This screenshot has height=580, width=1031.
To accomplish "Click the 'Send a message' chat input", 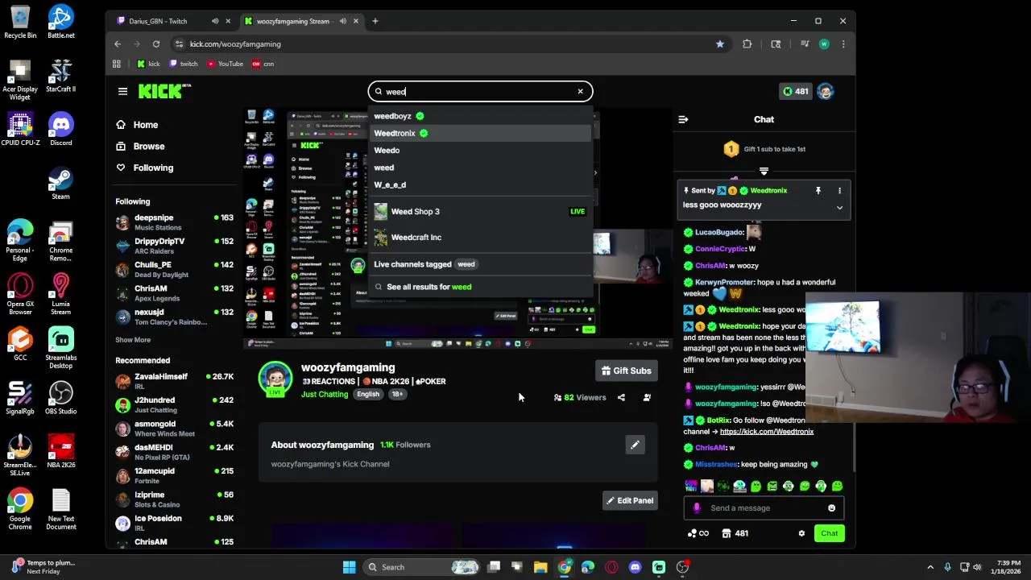I will (765, 508).
